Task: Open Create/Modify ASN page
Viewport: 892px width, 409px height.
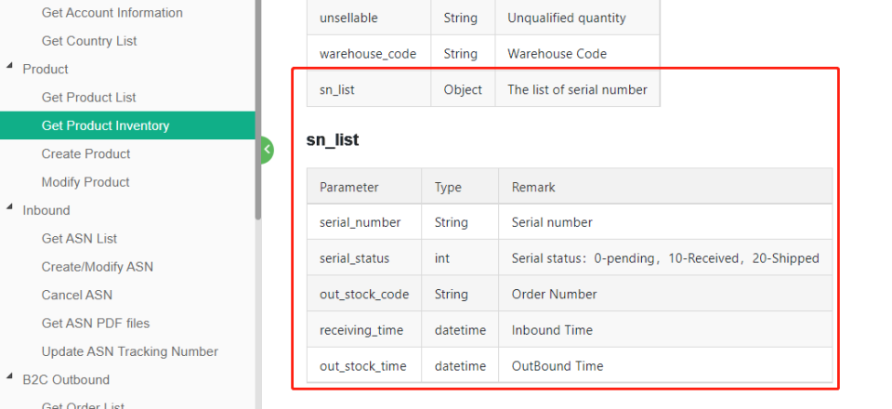Action: (x=98, y=267)
